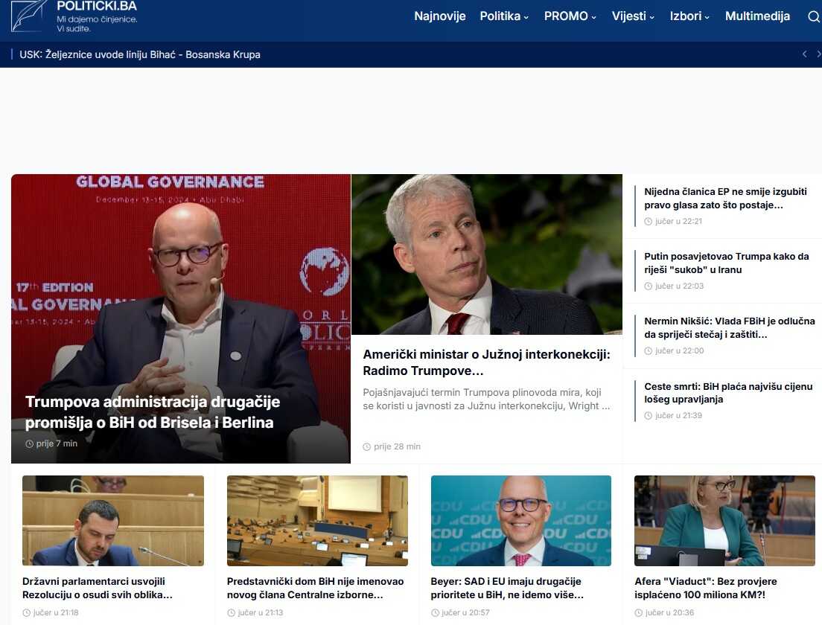Screen dimensions: 822x625
Task: Click clock icon beside 'prije 7 min'
Action: [x=30, y=443]
